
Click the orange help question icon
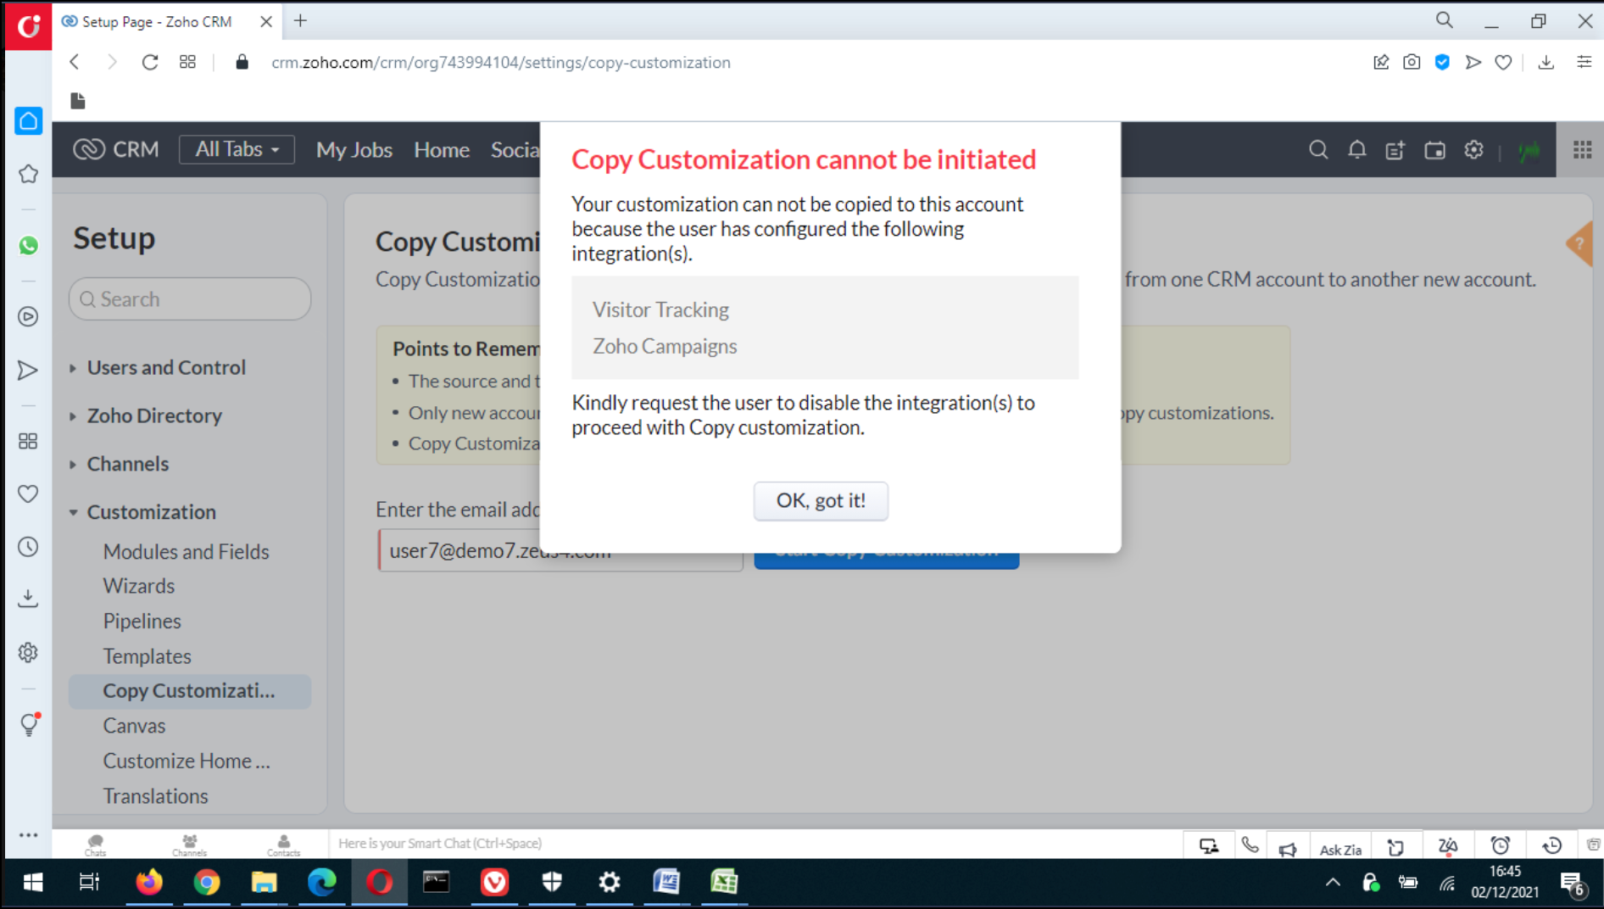1579,244
